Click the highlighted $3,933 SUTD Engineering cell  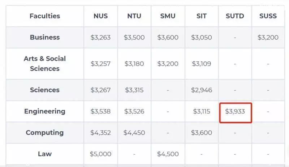coord(236,113)
